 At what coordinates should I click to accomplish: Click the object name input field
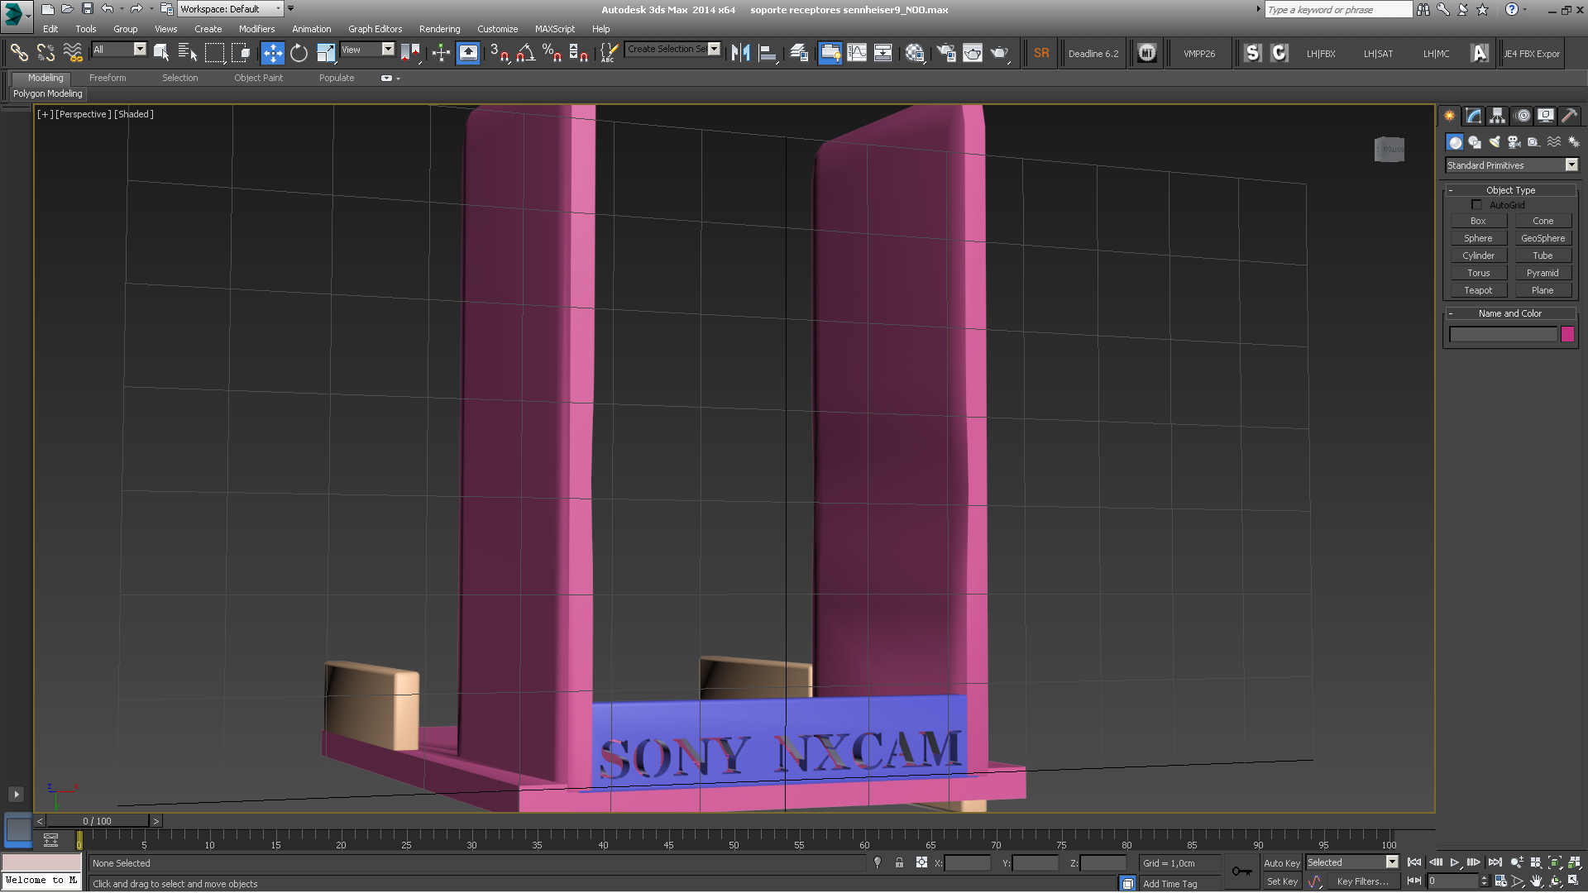[1503, 334]
